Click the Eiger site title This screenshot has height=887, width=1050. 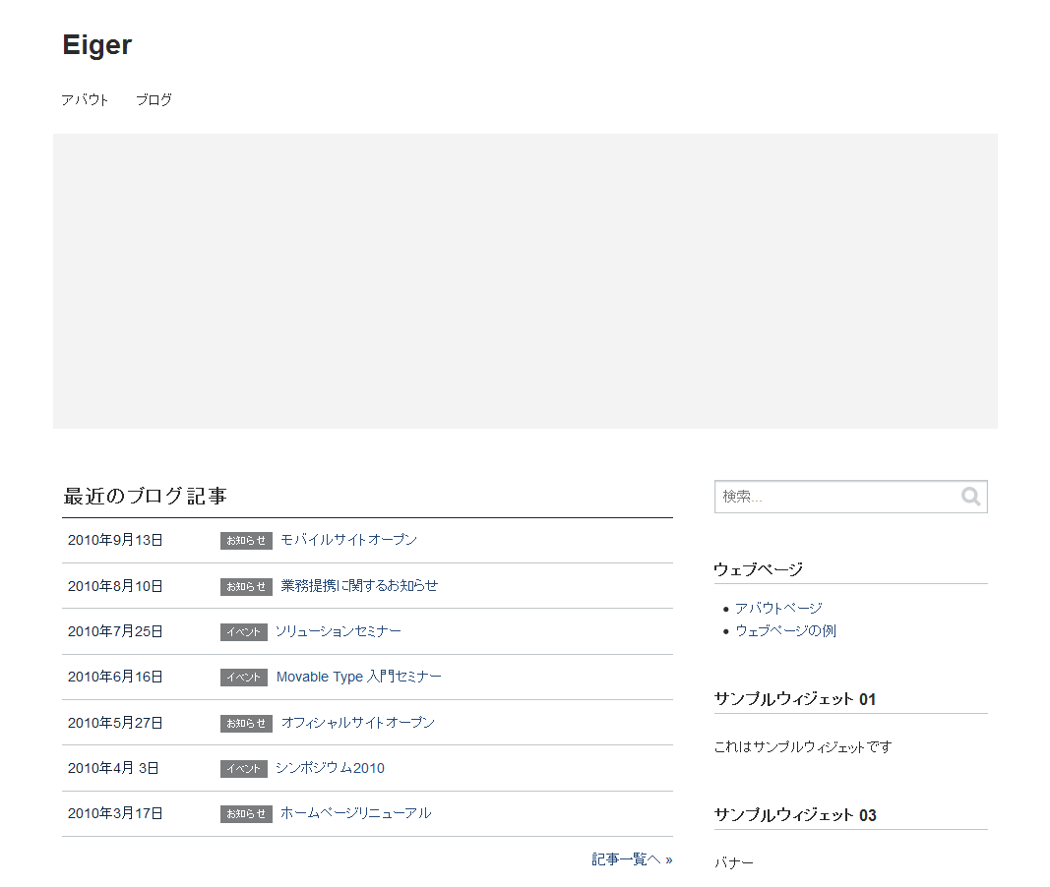(96, 45)
